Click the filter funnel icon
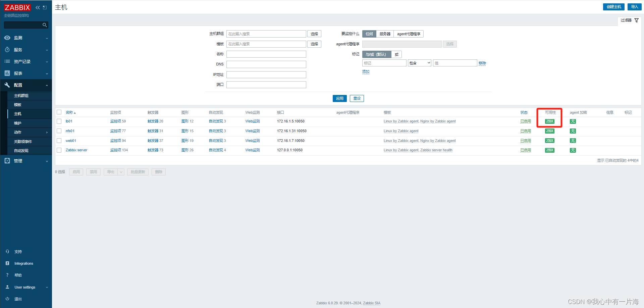644x308 pixels. (x=636, y=20)
